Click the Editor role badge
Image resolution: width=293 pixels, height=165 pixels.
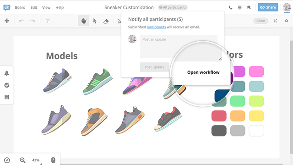tap(260, 21)
